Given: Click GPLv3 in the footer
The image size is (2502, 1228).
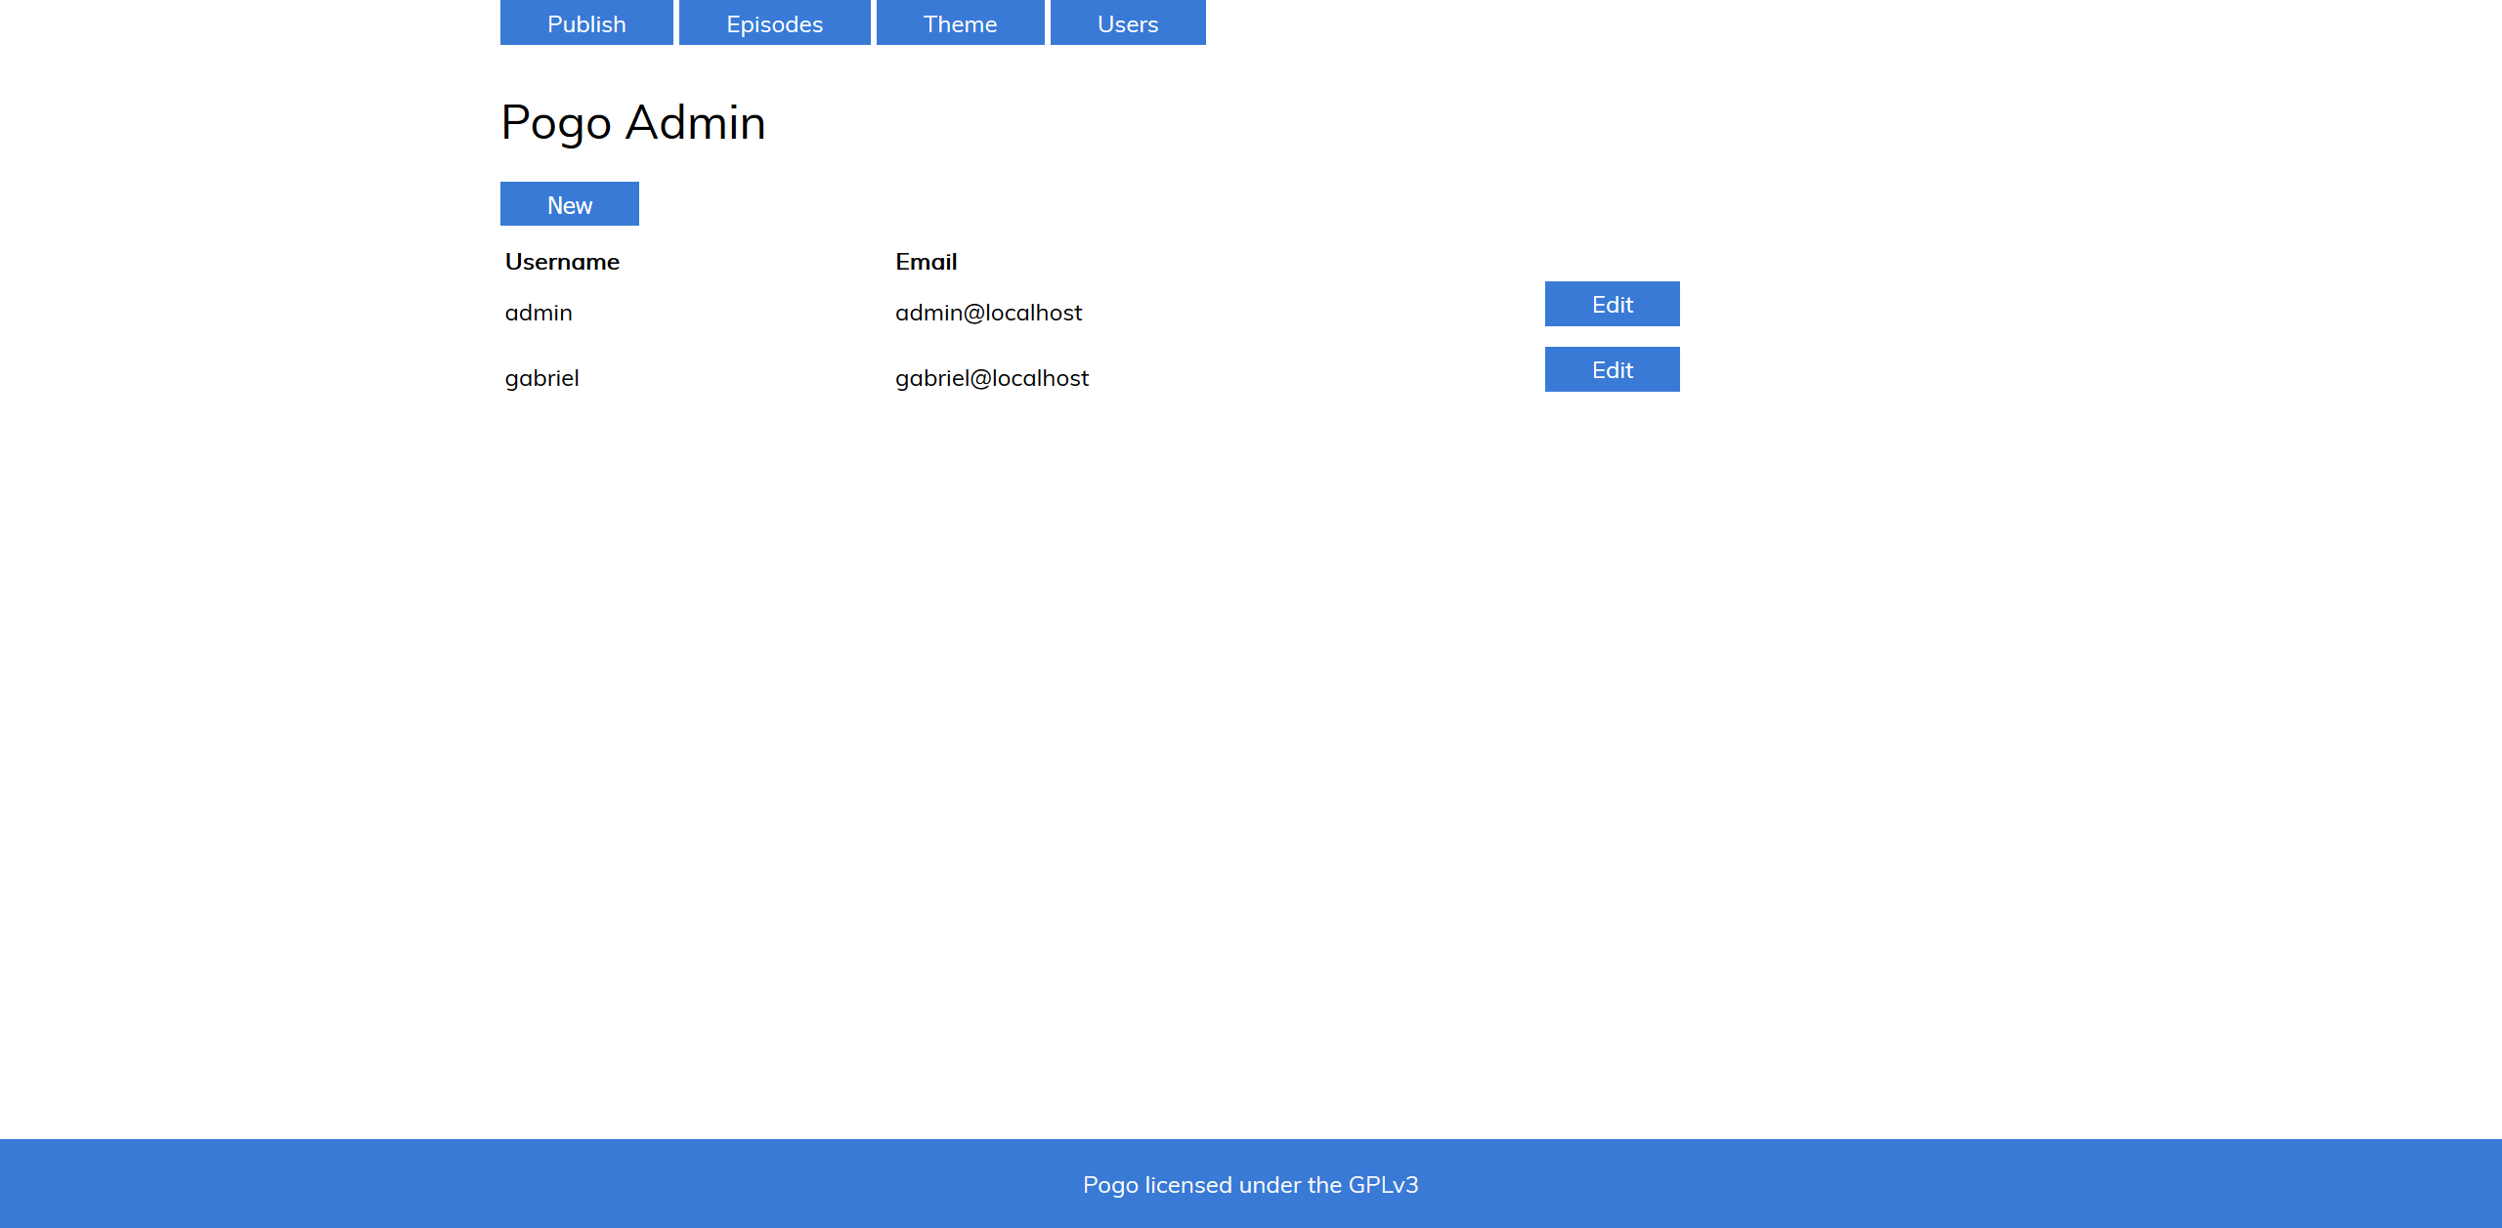Looking at the screenshot, I should (x=1383, y=1185).
